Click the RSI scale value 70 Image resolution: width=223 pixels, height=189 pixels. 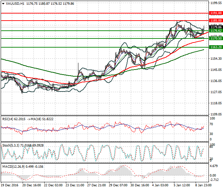pyautogui.click(x=212, y=124)
